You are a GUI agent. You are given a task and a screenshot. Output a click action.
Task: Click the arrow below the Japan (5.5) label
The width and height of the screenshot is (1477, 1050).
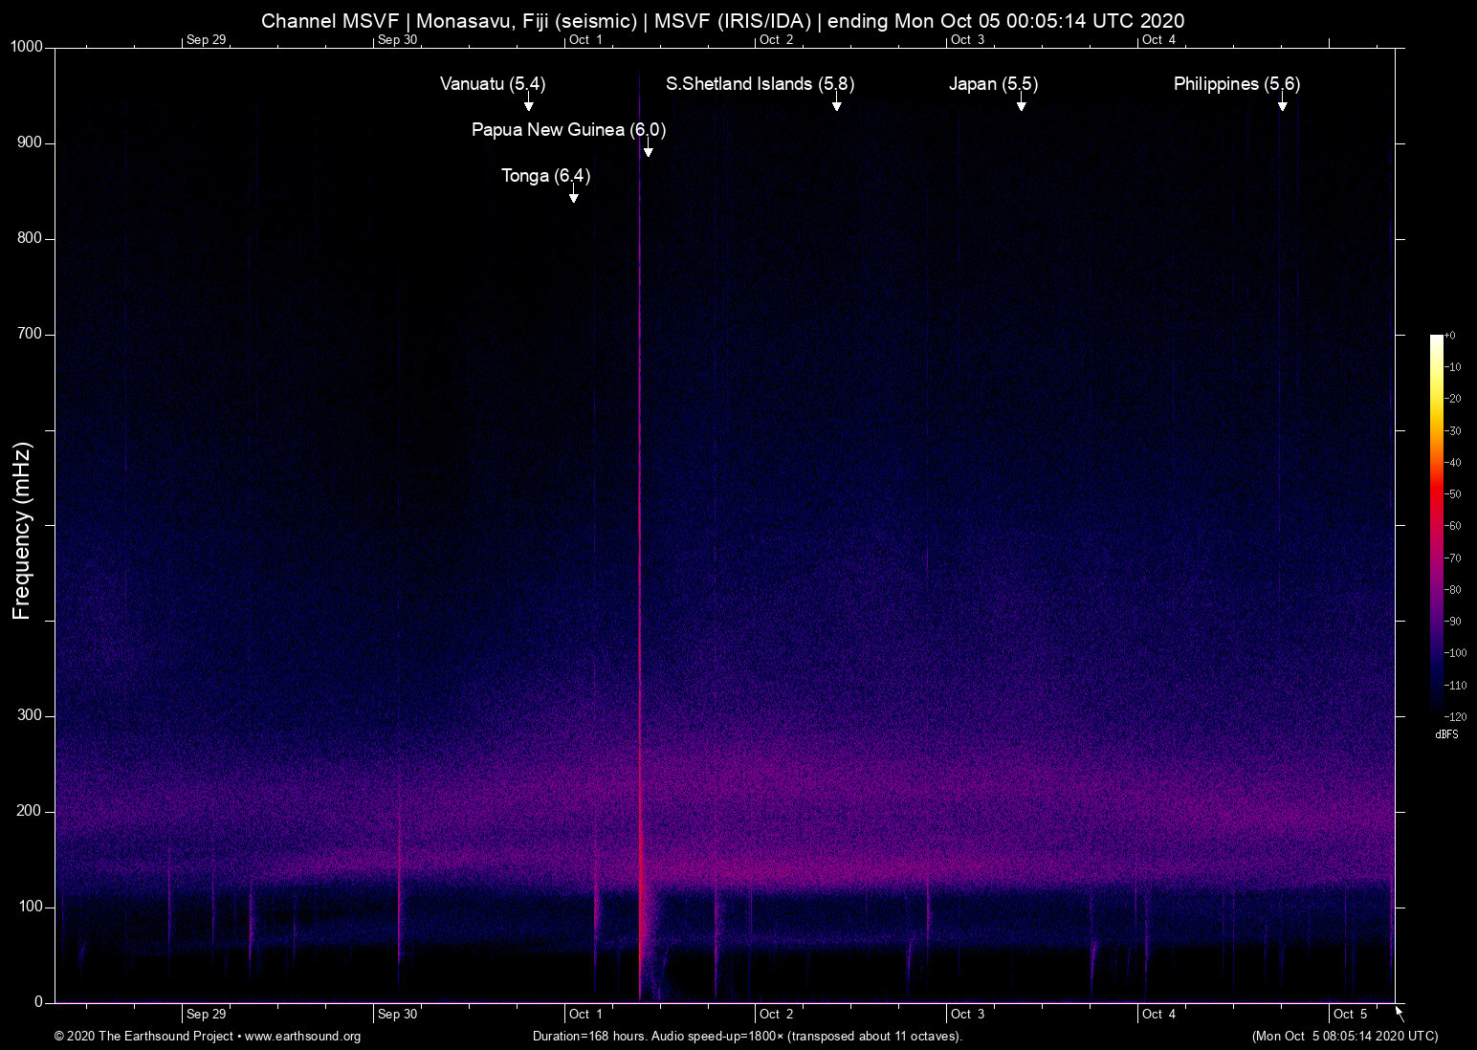point(1021,103)
